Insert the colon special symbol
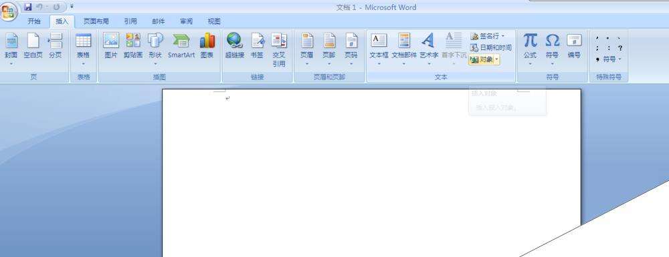Viewport: 669px width, 257px height. point(608,48)
